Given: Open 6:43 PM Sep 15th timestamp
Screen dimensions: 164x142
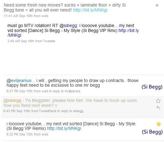Looking at the screenshot, I should point(17,111).
